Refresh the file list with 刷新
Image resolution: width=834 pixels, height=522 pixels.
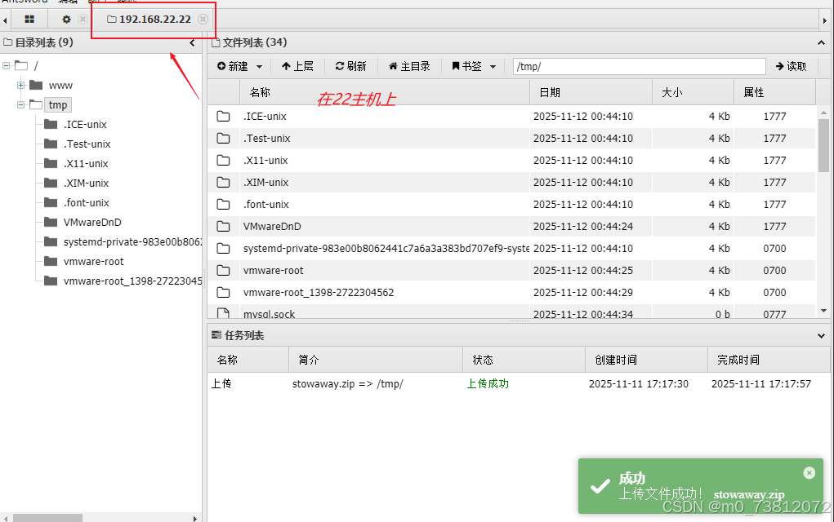coord(350,66)
